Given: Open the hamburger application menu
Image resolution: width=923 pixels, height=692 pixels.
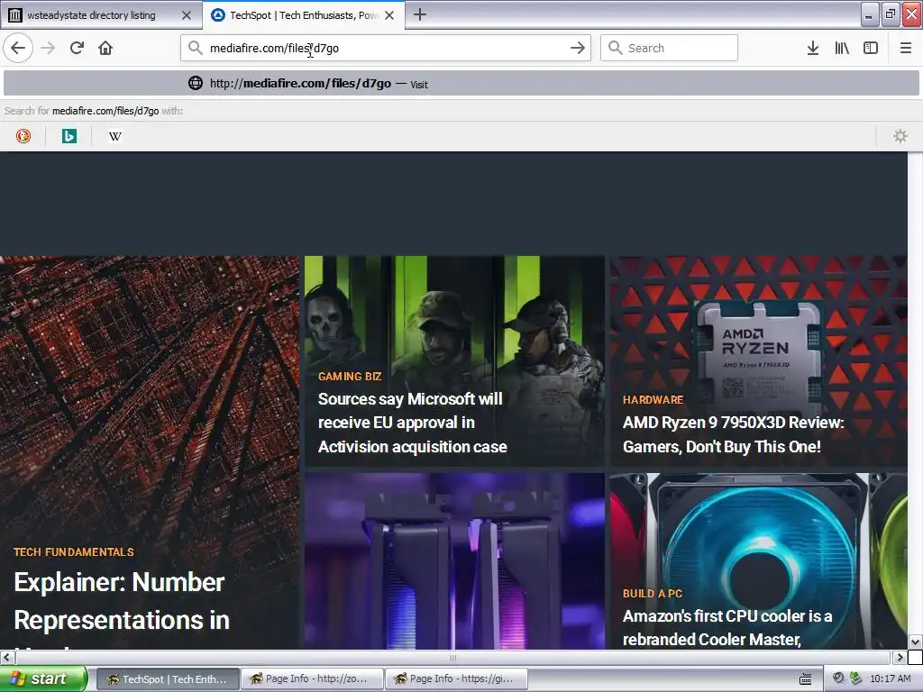Looking at the screenshot, I should [905, 48].
